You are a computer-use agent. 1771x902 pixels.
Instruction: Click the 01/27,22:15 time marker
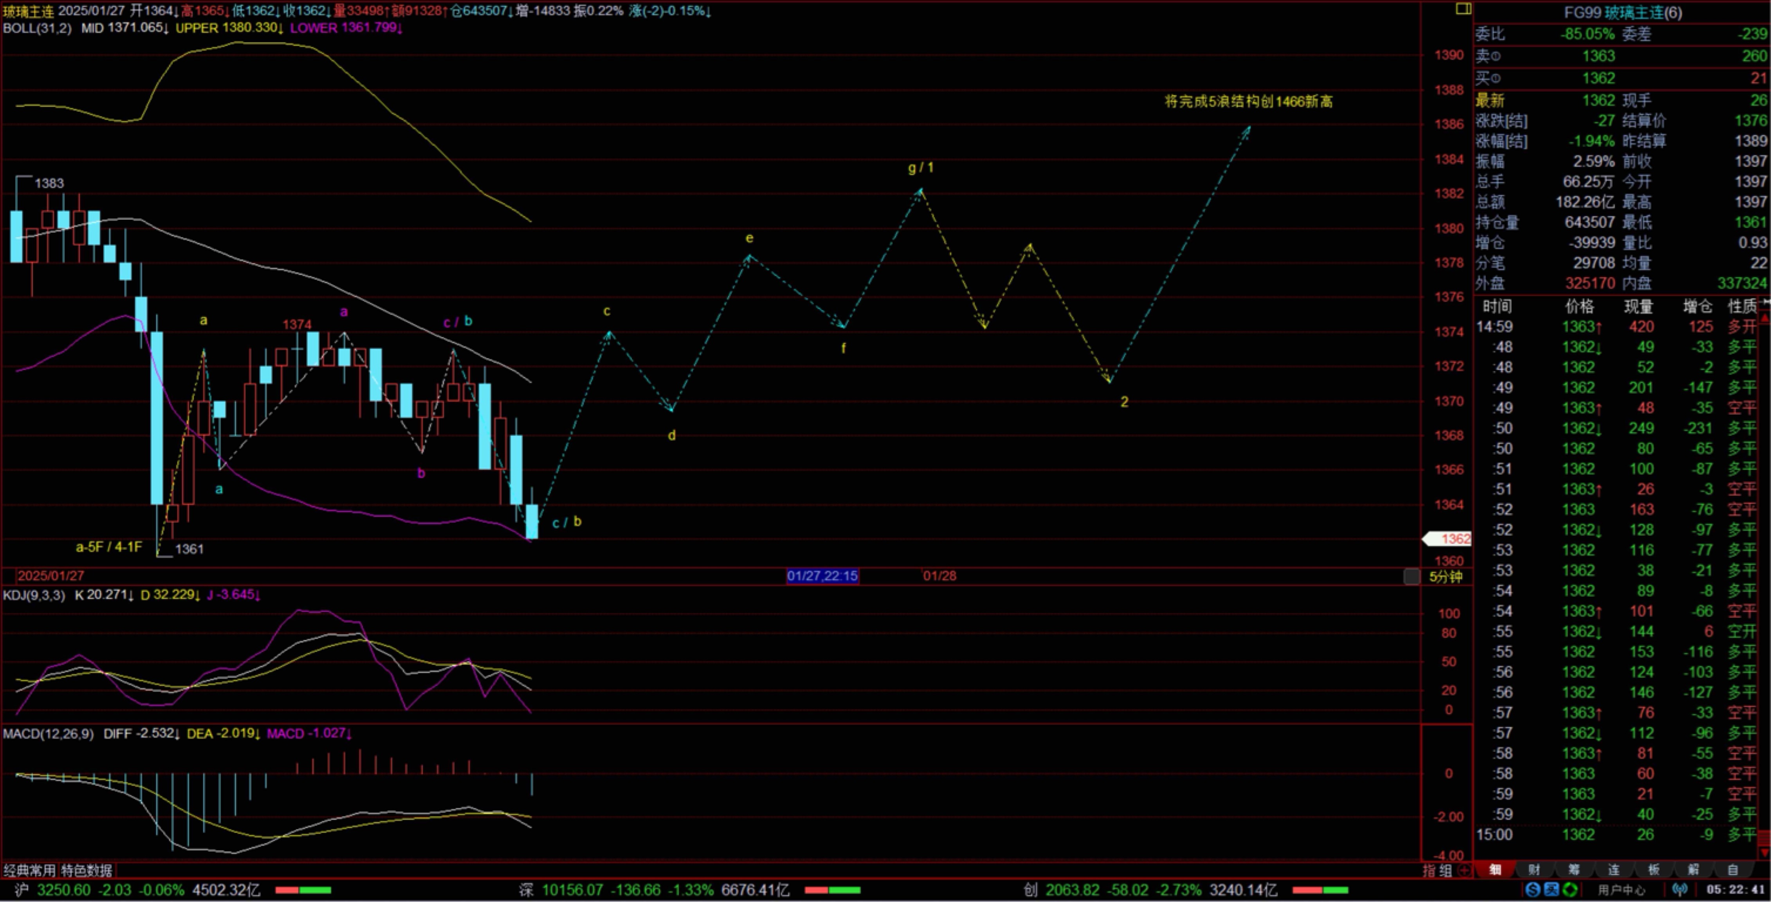[822, 576]
